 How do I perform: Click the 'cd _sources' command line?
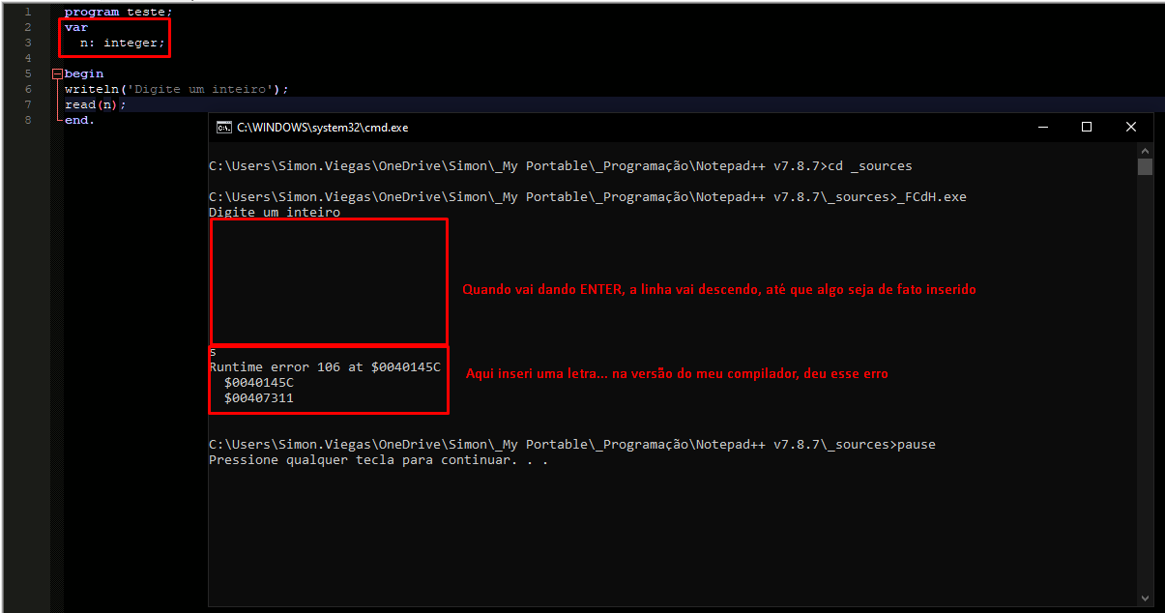coord(561,166)
